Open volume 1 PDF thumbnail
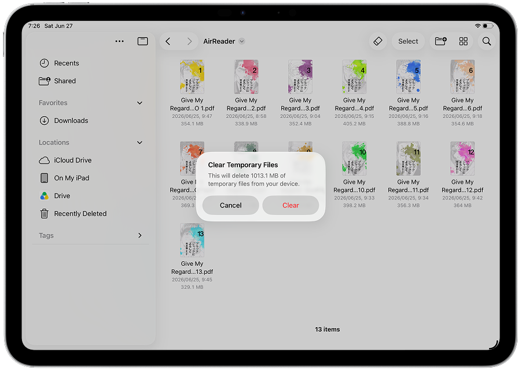Viewport: 522px width, 371px height. tap(192, 77)
